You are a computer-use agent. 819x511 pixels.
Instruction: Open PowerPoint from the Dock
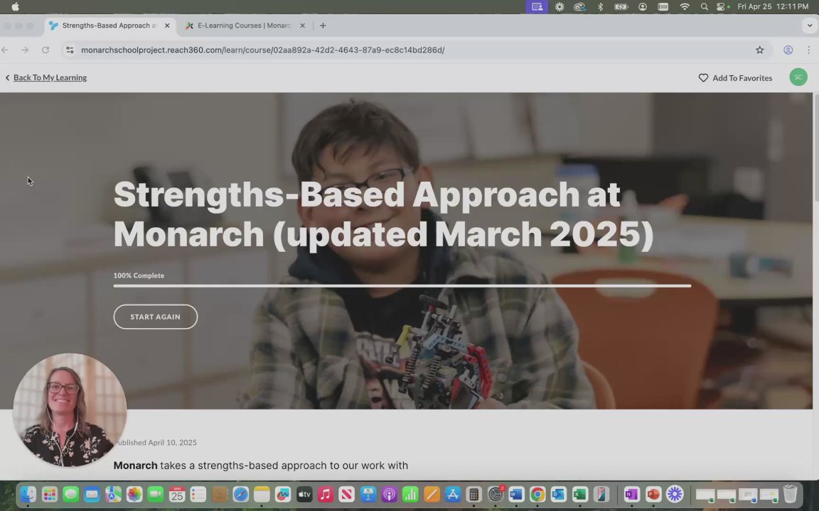pyautogui.click(x=653, y=494)
